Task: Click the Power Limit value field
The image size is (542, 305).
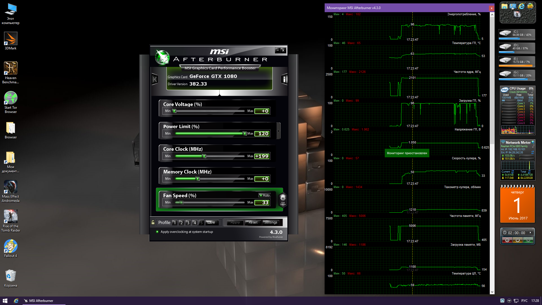Action: 262,134
